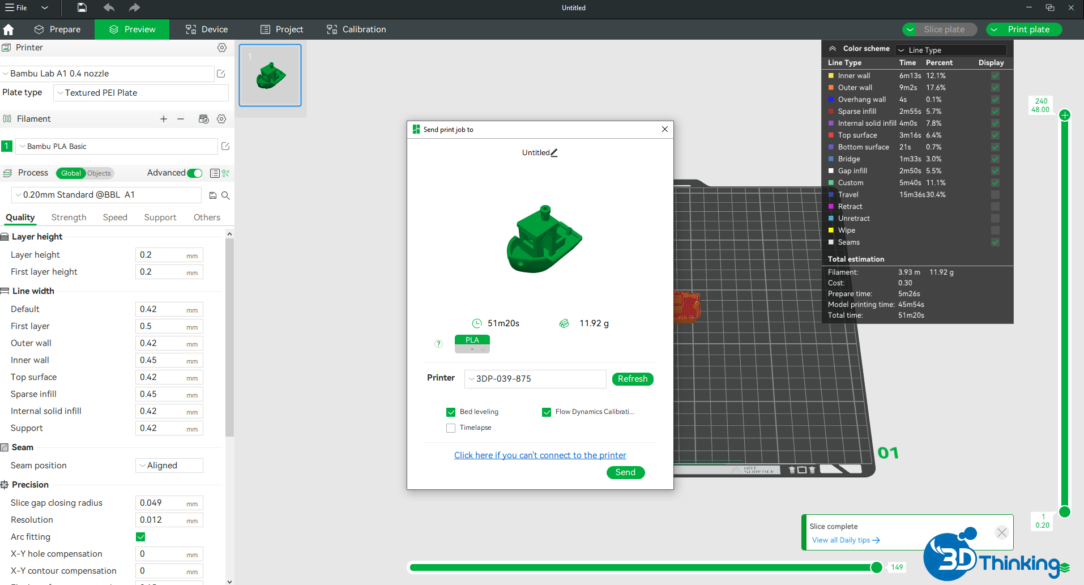Close the Send print job dialog

tap(665, 129)
